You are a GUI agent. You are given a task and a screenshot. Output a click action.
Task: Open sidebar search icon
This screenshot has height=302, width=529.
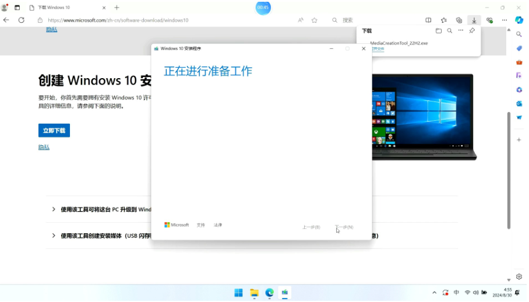click(x=519, y=34)
